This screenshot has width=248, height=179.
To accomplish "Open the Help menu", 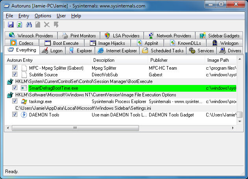I will click(x=76, y=16).
